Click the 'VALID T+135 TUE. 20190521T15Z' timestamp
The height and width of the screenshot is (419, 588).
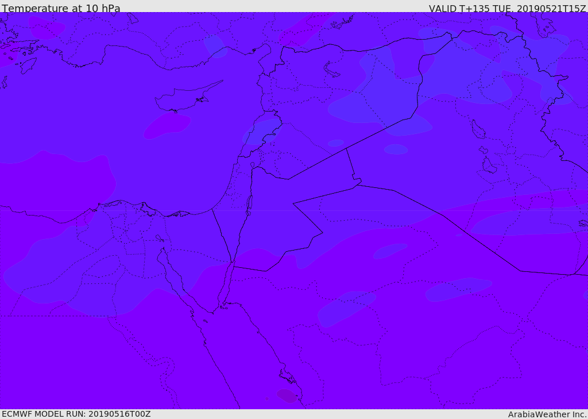(507, 8)
